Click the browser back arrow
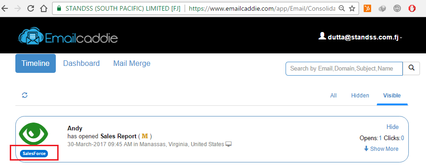426x168 pixels. (5, 8)
